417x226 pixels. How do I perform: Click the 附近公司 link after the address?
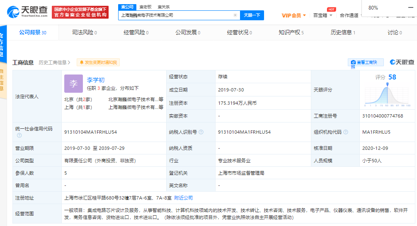coord(183,198)
